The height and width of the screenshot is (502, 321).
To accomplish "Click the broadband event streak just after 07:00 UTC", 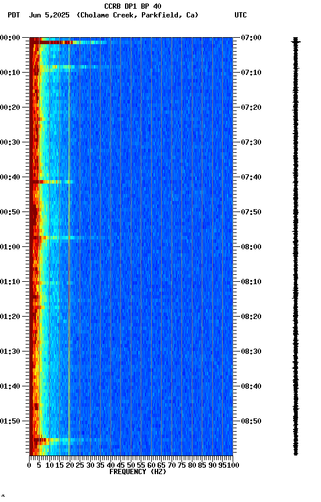I will coord(69,42).
